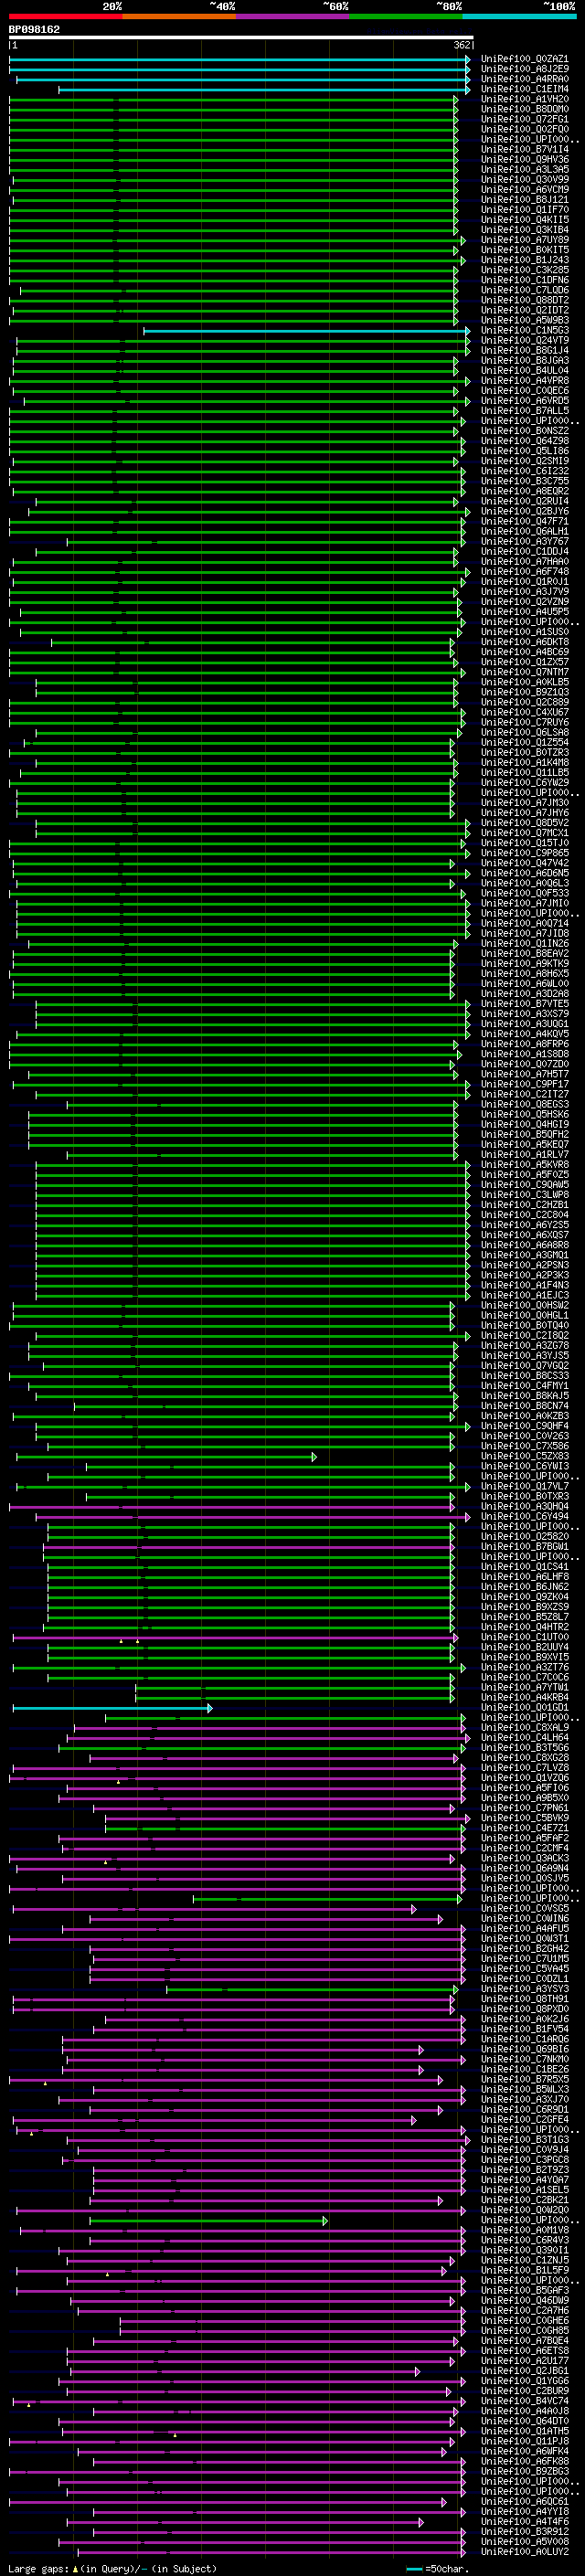Viewport: 585px width, 2576px height.
Task: Open the UniRef100_B7BGW1 label
Action: click(524, 1547)
